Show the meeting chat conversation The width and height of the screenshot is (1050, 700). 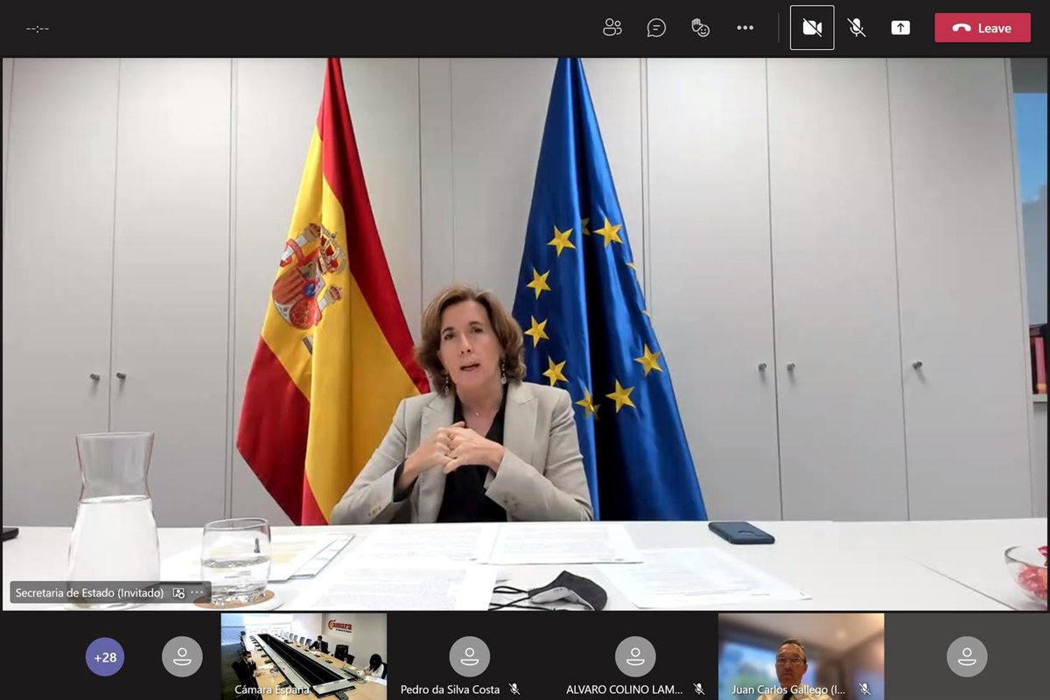point(656,28)
